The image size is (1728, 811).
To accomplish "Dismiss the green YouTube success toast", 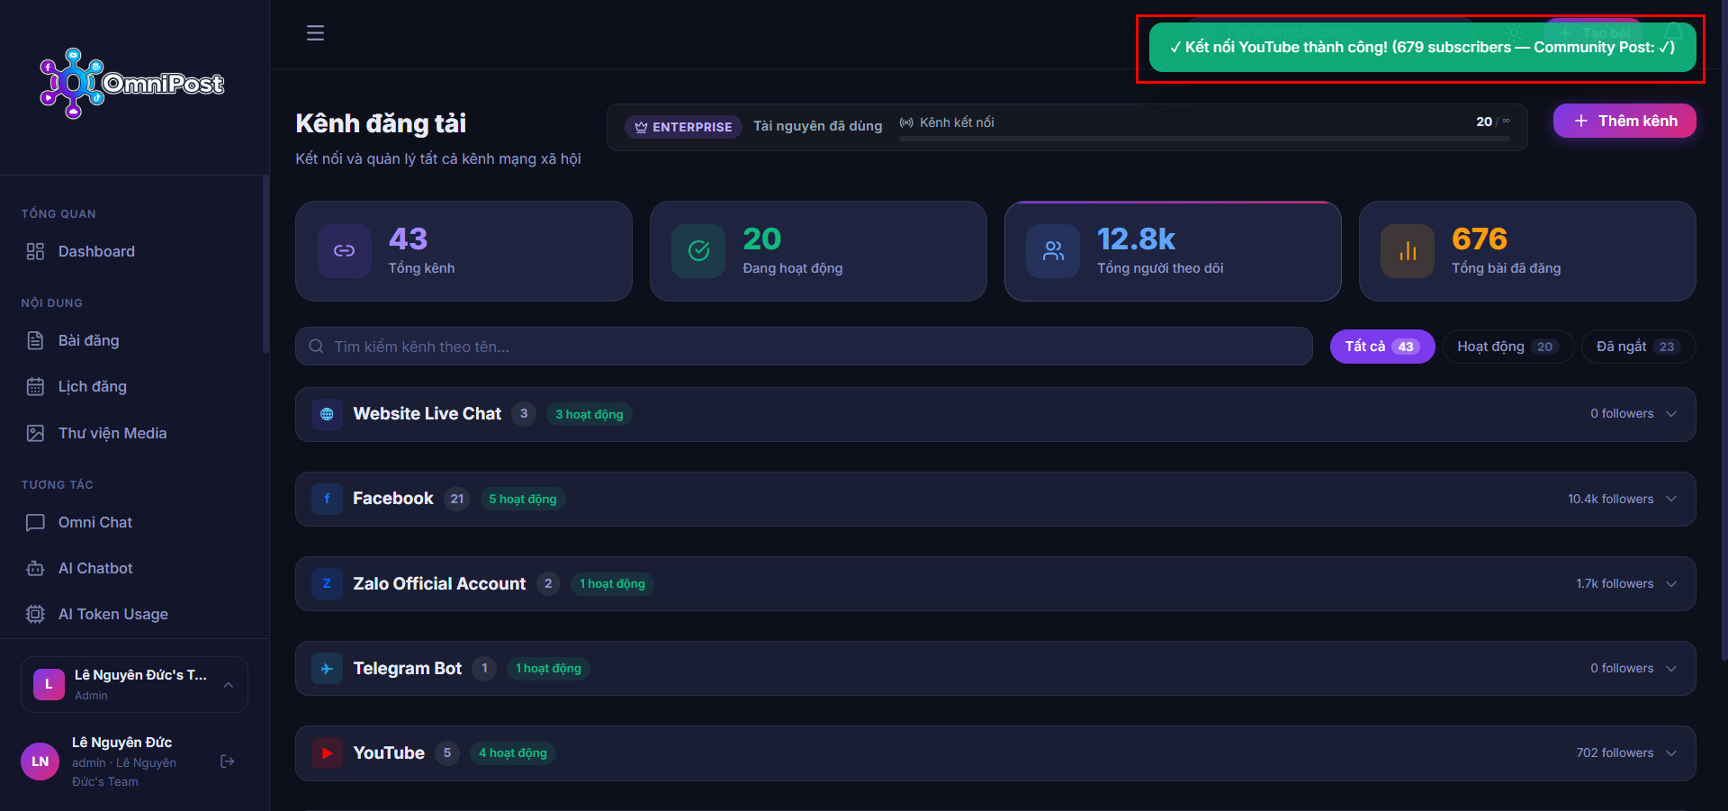I will pos(1423,48).
